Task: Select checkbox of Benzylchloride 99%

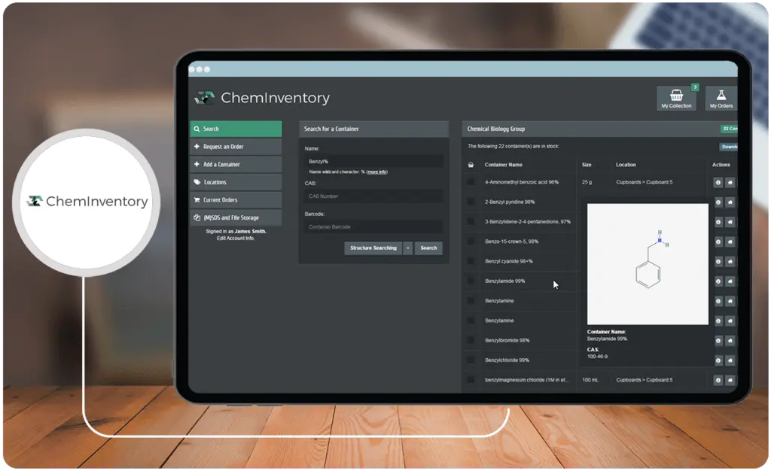Action: tap(471, 360)
